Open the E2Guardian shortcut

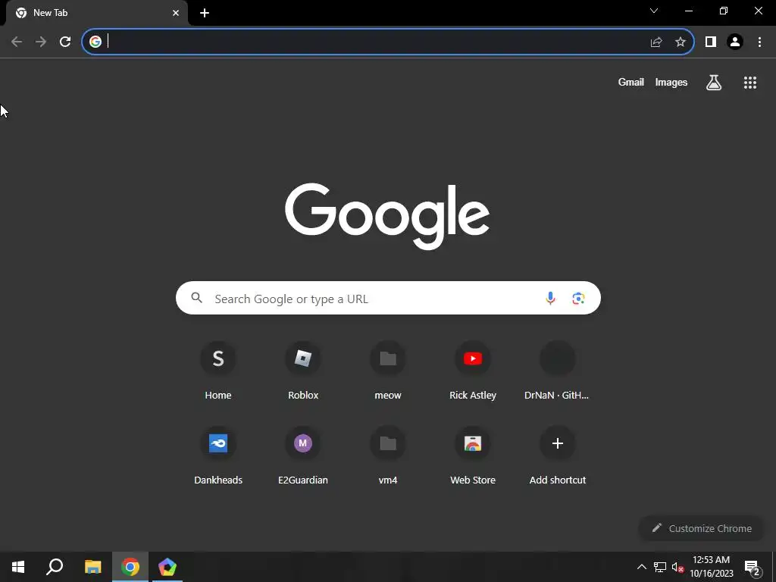303,455
